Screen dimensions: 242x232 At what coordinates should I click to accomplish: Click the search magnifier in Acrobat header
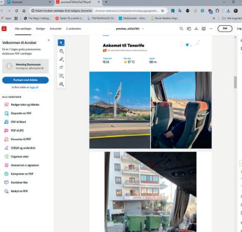coord(181,29)
